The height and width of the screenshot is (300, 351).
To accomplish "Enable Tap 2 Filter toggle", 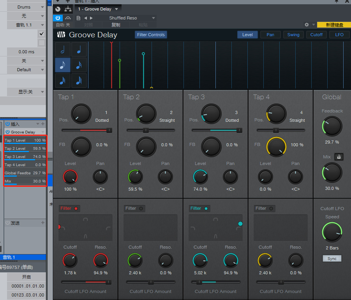I will [134, 208].
